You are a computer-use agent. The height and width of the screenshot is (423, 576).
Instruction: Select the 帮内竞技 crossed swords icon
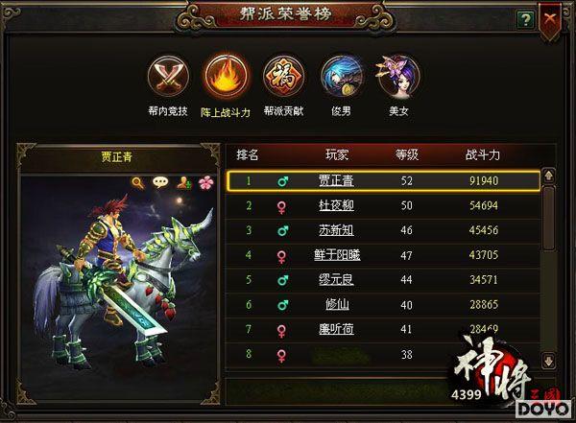[x=168, y=77]
